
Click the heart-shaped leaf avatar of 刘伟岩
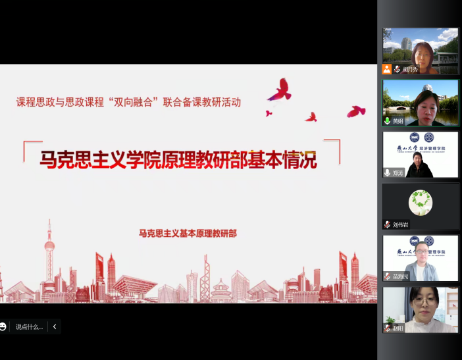coord(420,201)
